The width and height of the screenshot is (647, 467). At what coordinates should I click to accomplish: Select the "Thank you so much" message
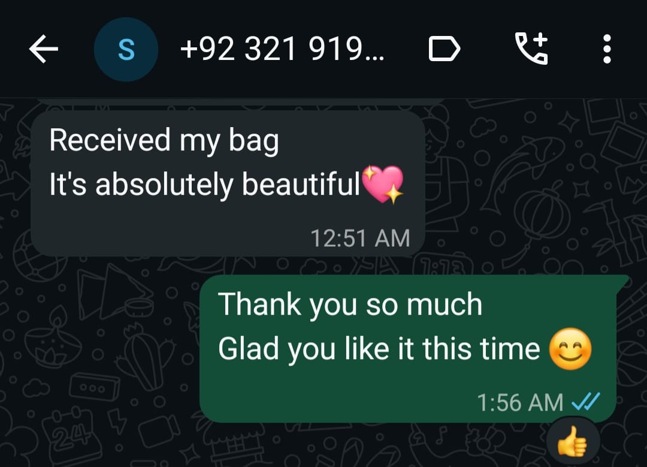(414, 348)
